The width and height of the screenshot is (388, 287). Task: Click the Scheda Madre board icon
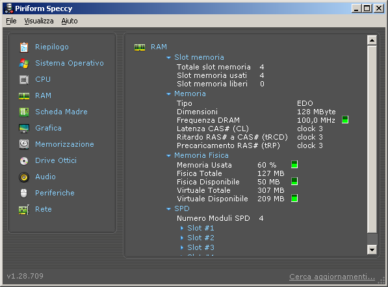24,112
